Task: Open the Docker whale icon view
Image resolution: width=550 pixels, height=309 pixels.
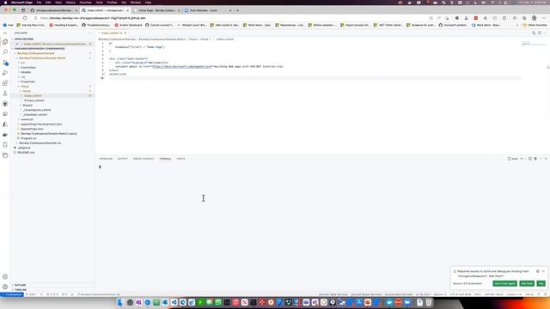Action: 5,135
